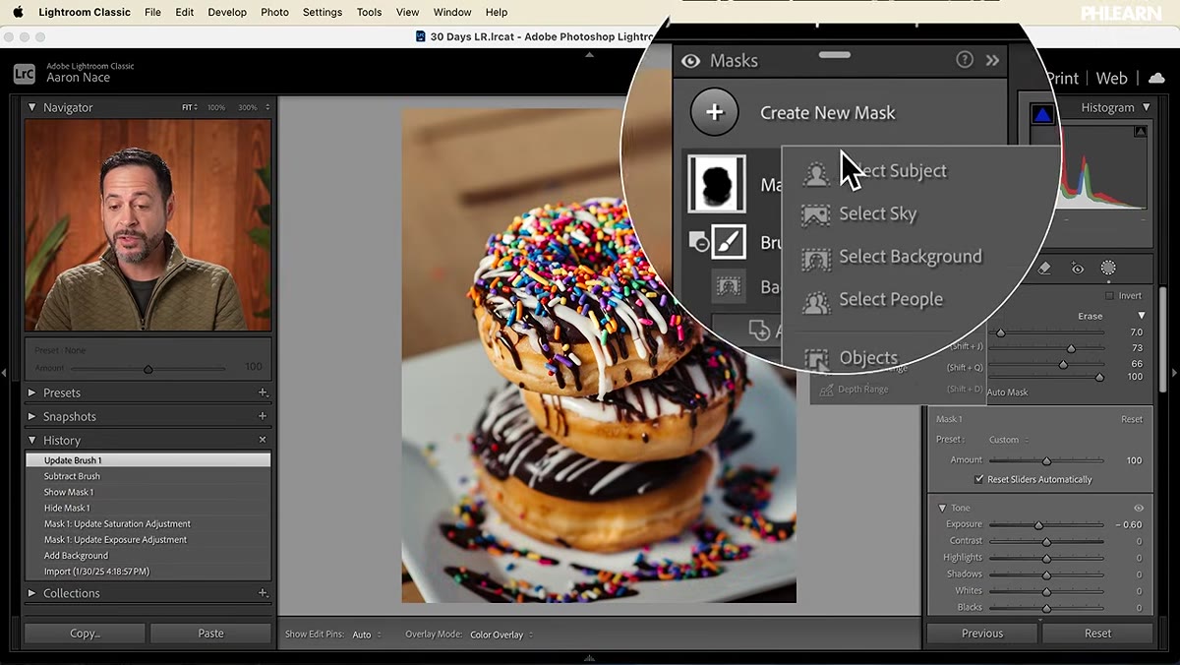Open the Window menu
The width and height of the screenshot is (1180, 665).
[452, 12]
